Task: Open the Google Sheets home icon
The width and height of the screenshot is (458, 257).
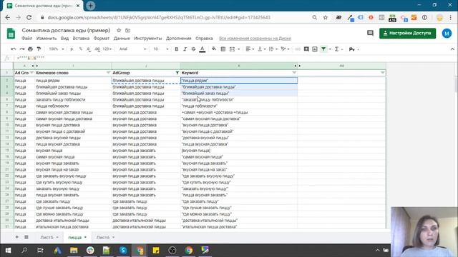Action: coord(11,34)
